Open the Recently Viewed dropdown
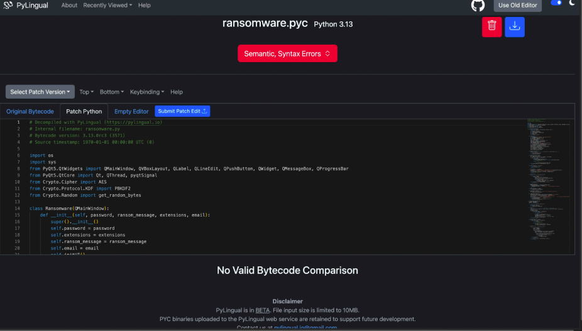The height and width of the screenshot is (331, 582). pyautogui.click(x=107, y=5)
